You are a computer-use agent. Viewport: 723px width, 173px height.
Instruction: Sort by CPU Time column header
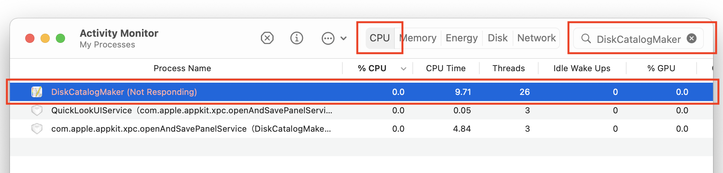[x=446, y=68]
